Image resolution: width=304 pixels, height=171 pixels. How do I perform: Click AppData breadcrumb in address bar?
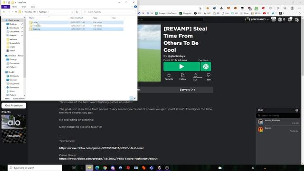click(43, 12)
